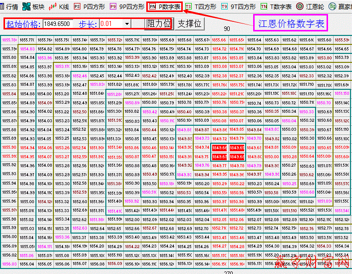This screenshot has height=274, width=352.
Task: Expand the 步长 step size dropdown
Action: 127,23
